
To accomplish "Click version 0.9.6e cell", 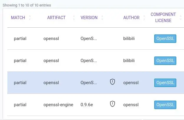I will click(88, 105).
